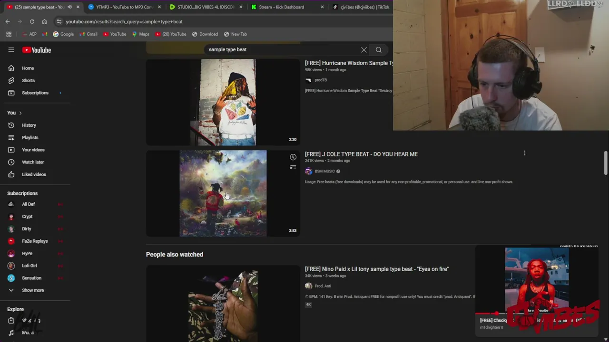This screenshot has width=609, height=342.
Task: Open the BSM MUSIC channel link
Action: [325, 171]
